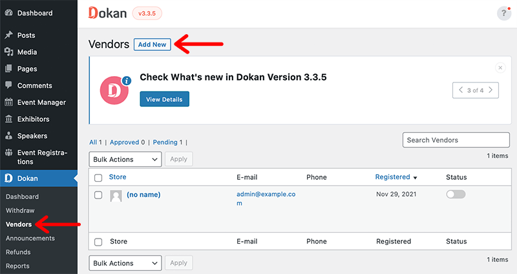Click the admin@example.com email link
517x274 pixels.
coord(266,199)
